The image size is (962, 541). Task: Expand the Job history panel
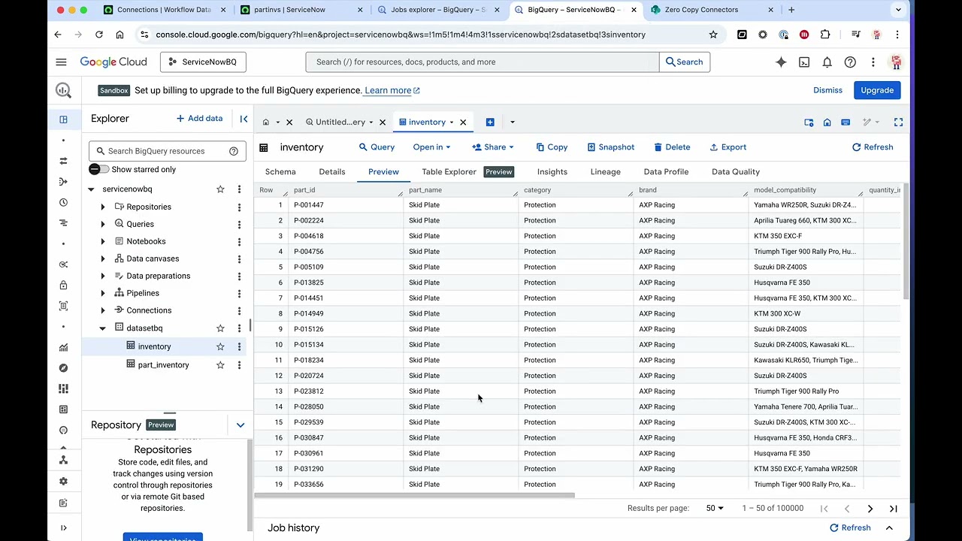coord(889,528)
